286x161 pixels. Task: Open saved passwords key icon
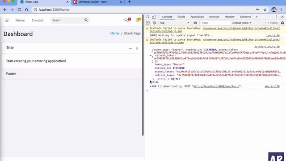pos(258,10)
